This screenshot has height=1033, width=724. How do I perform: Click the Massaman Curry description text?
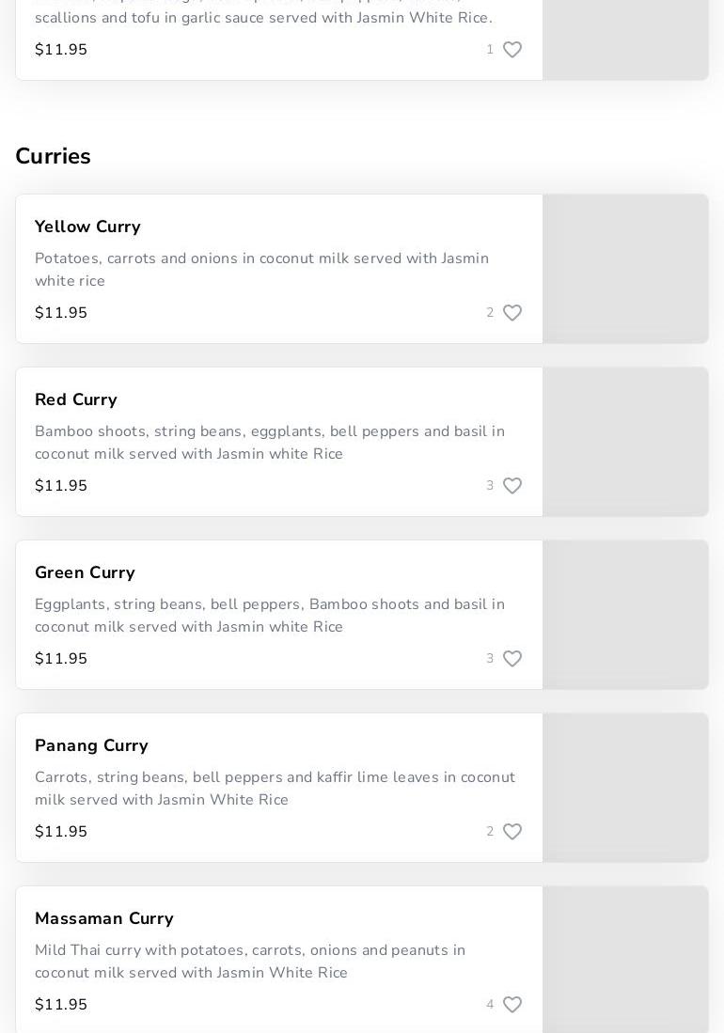pyautogui.click(x=250, y=962)
